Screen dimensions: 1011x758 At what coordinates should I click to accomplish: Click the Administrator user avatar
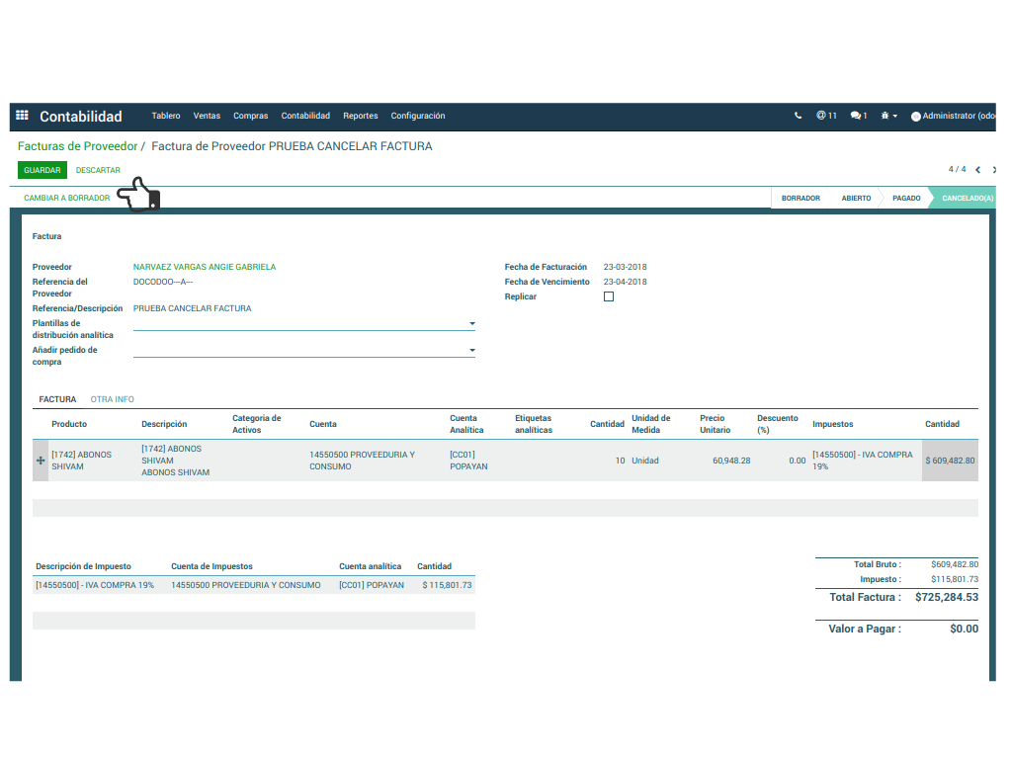pyautogui.click(x=915, y=117)
